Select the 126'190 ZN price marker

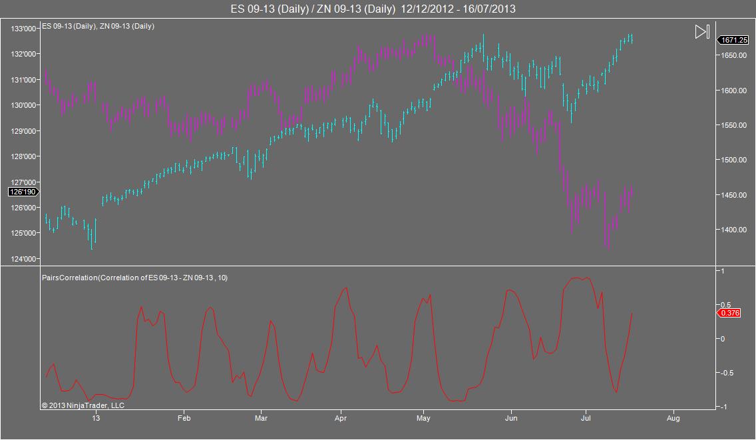coord(23,192)
